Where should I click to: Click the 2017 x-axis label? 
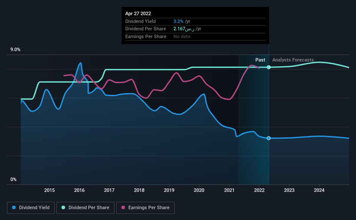coord(109,190)
